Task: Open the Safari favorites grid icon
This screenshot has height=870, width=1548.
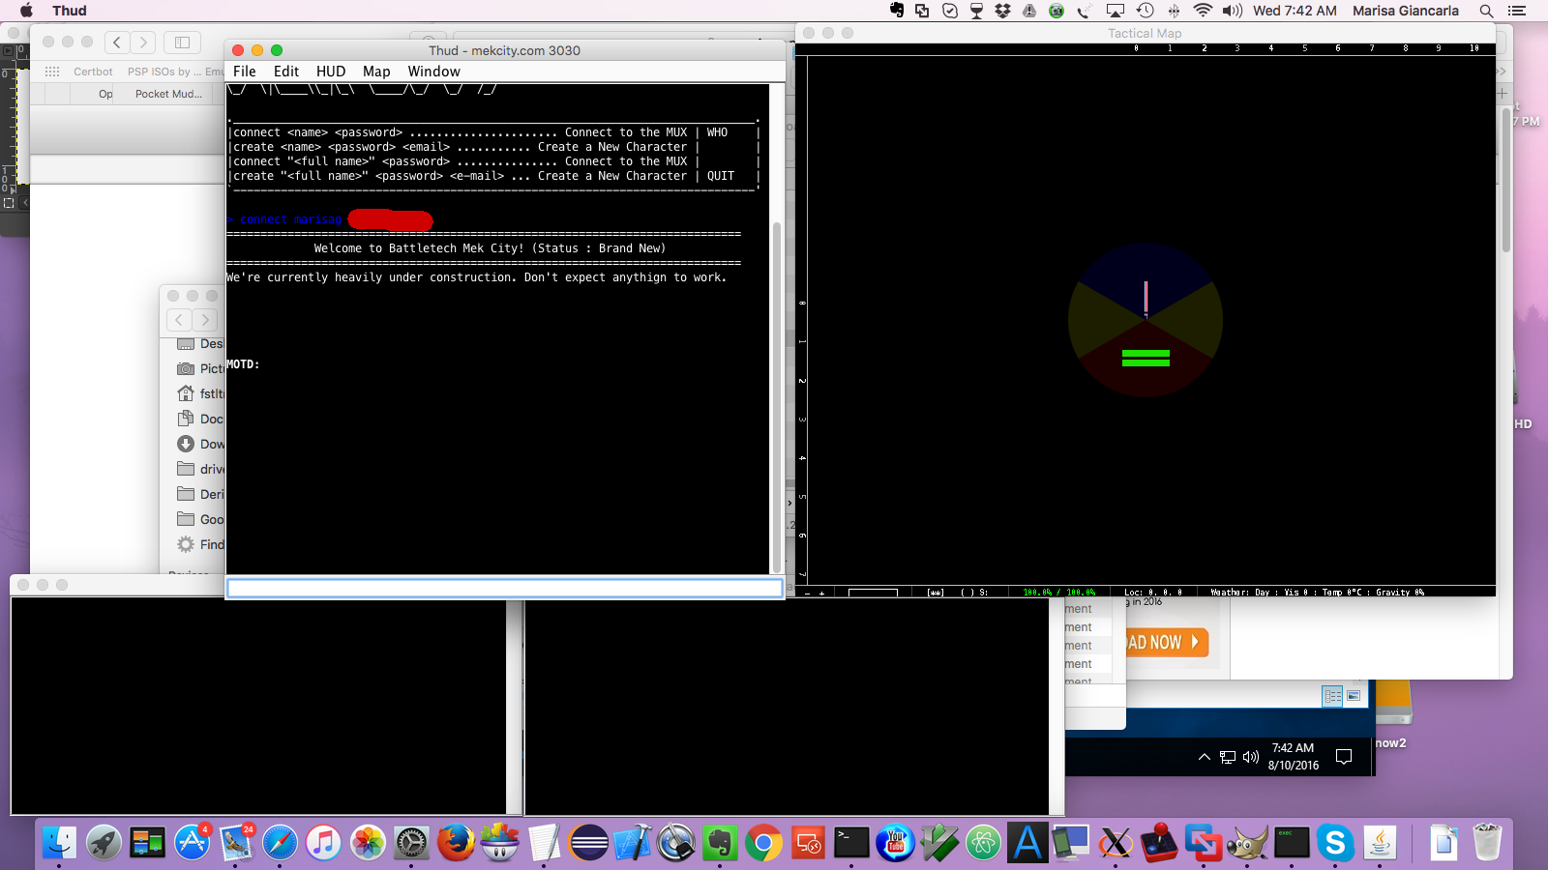Action: pos(52,72)
